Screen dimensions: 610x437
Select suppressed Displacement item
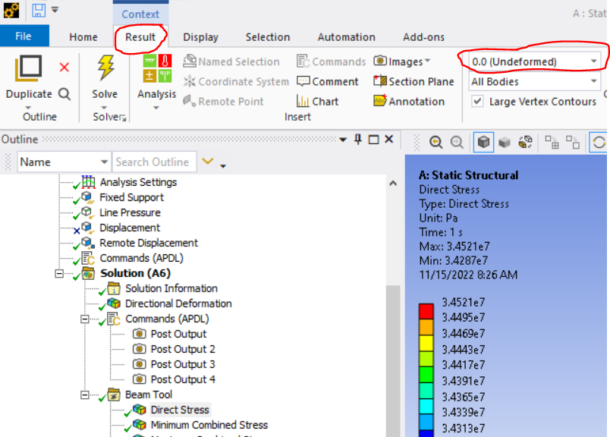[130, 228]
